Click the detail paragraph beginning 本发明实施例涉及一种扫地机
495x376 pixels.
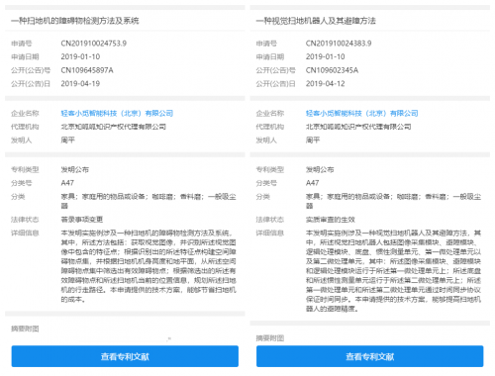tap(148, 266)
